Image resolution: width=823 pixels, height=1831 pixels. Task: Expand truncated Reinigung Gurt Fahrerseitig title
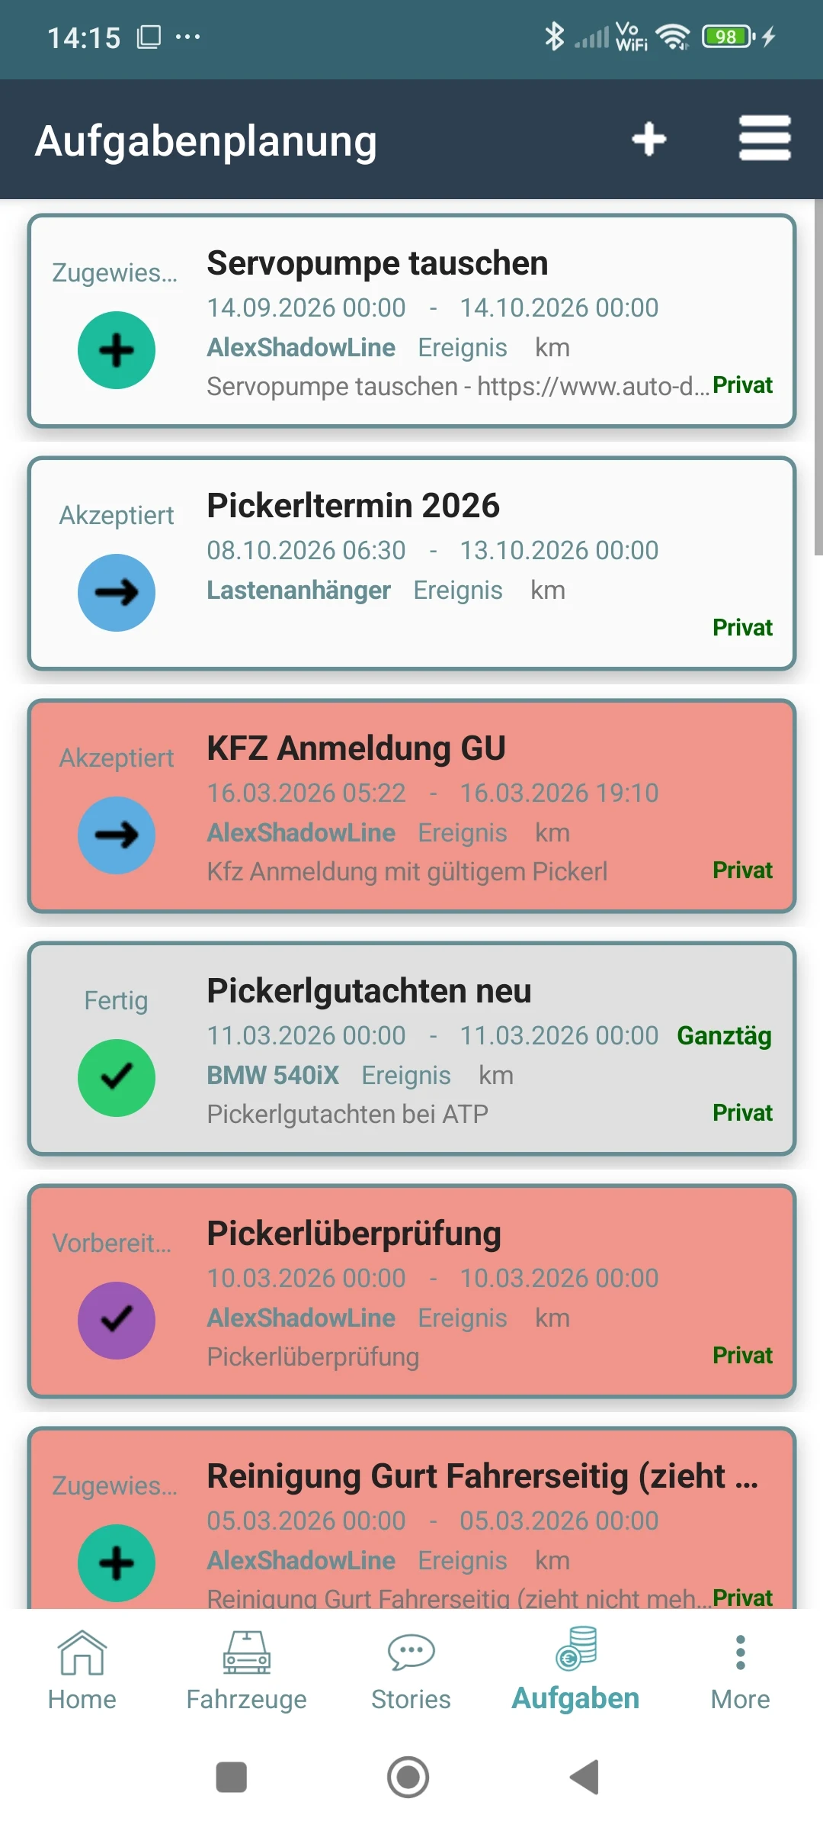click(483, 1476)
